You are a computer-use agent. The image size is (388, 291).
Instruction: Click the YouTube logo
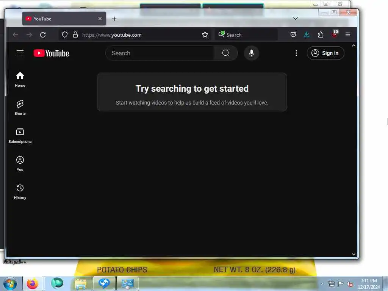point(51,53)
